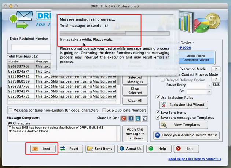
Task: Select row with number 9868337762 highlighted first
Action: click(29, 66)
